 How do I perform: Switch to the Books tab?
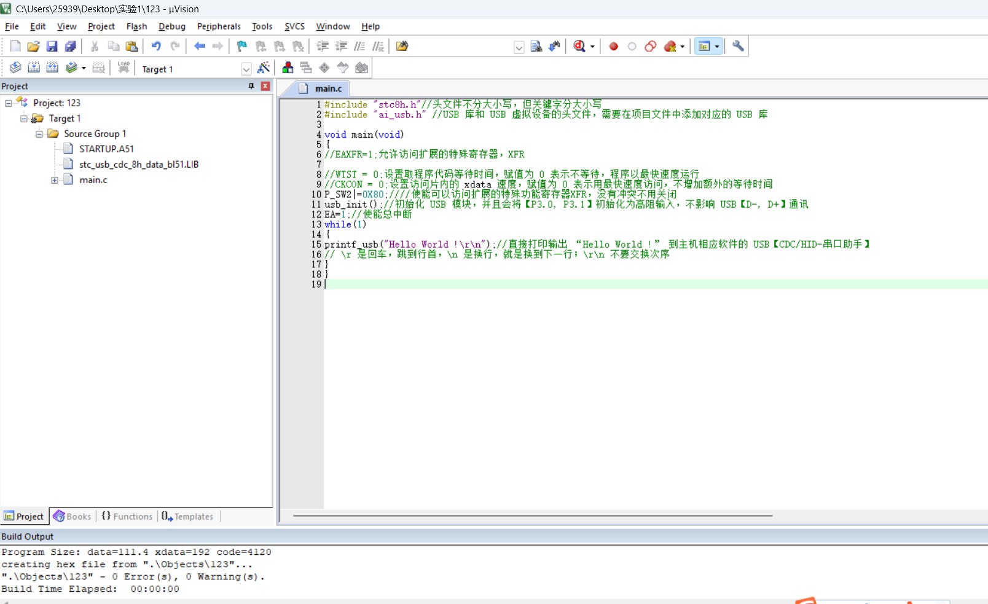click(x=73, y=517)
